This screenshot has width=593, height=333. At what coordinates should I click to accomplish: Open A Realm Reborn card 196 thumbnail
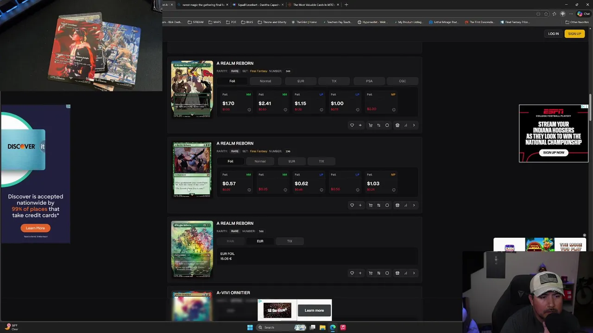192,169
